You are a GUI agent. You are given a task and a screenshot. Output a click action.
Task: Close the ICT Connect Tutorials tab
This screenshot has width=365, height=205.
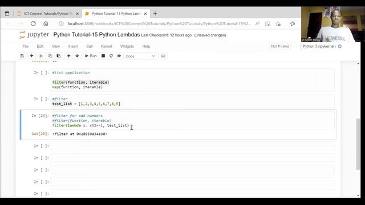pyautogui.click(x=78, y=14)
